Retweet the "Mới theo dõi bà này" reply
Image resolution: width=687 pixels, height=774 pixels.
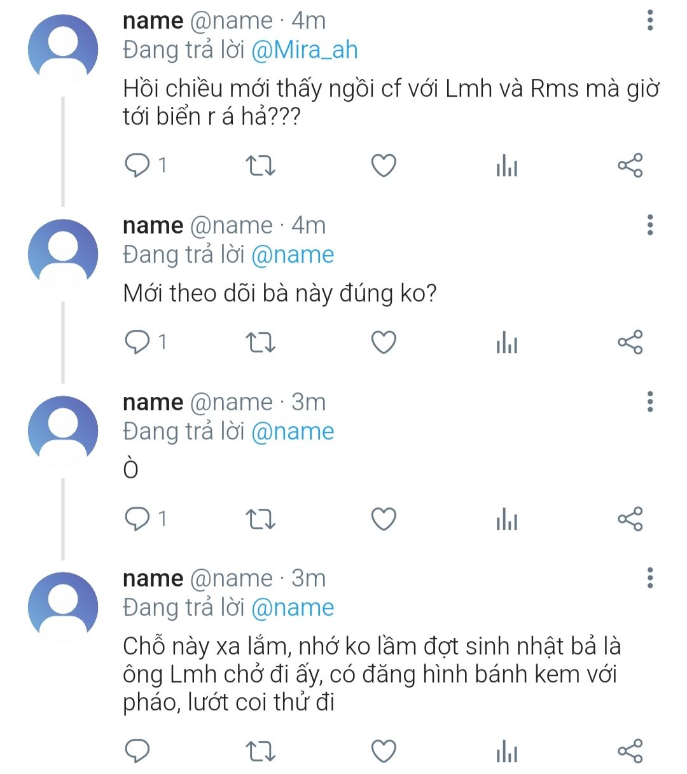coord(260,343)
